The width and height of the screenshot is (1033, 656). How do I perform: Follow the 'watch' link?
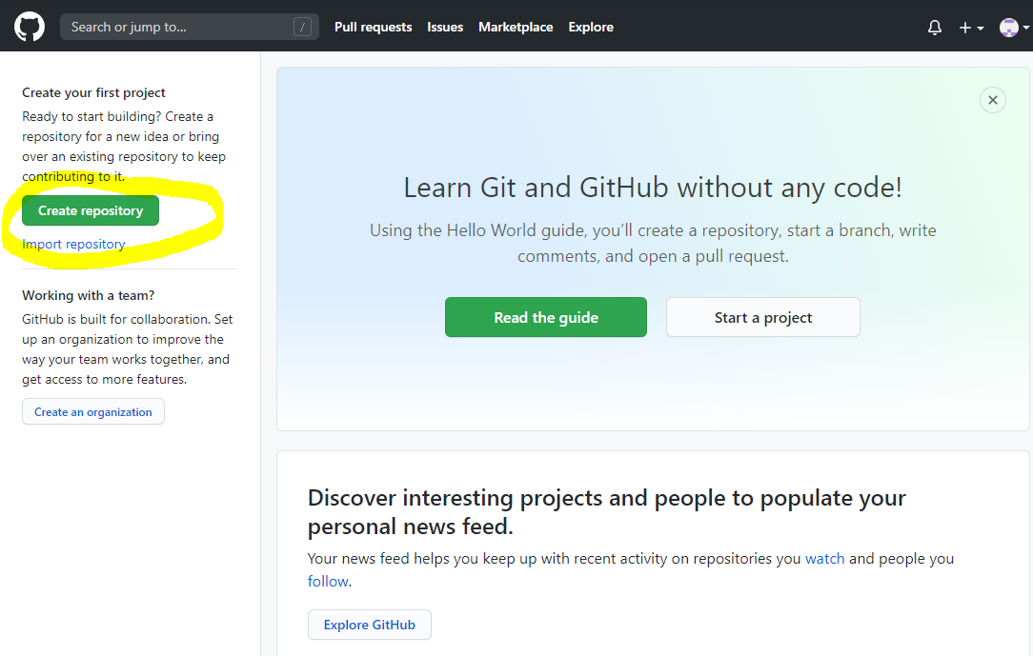coord(825,559)
